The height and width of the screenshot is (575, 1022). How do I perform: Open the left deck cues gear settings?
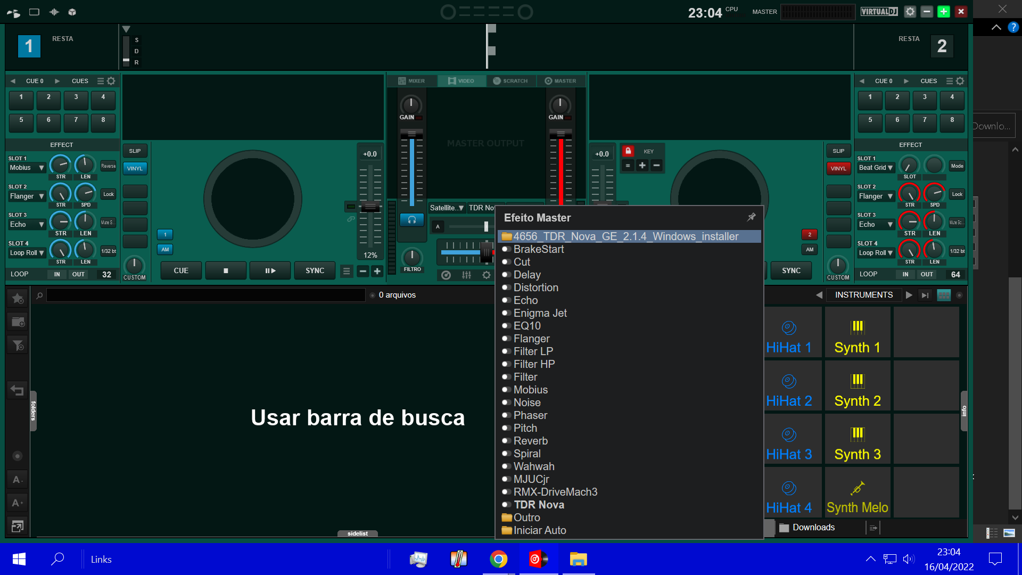pyautogui.click(x=111, y=81)
